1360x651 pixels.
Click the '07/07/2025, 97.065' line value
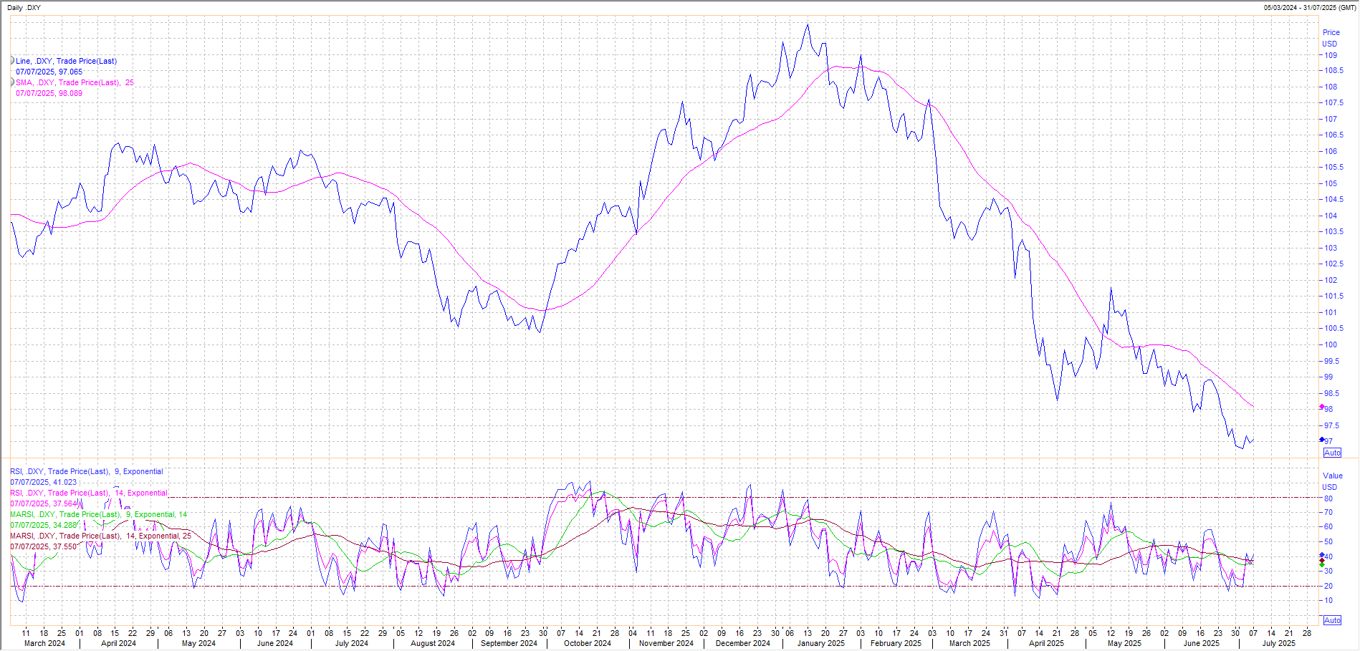(x=49, y=72)
